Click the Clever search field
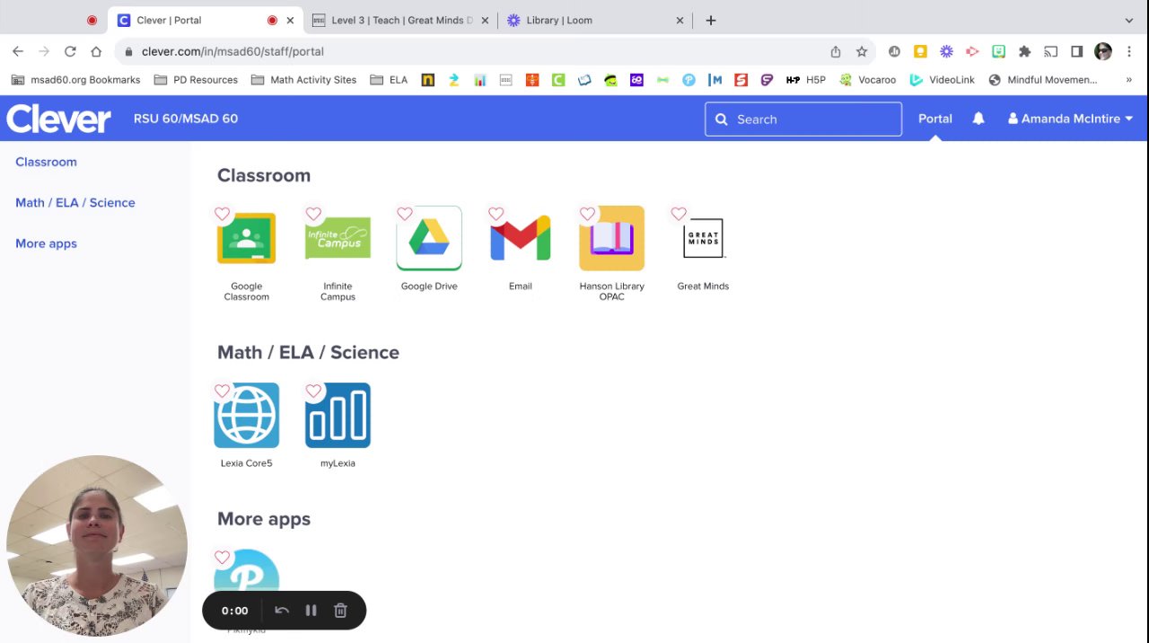1149x643 pixels. click(803, 119)
